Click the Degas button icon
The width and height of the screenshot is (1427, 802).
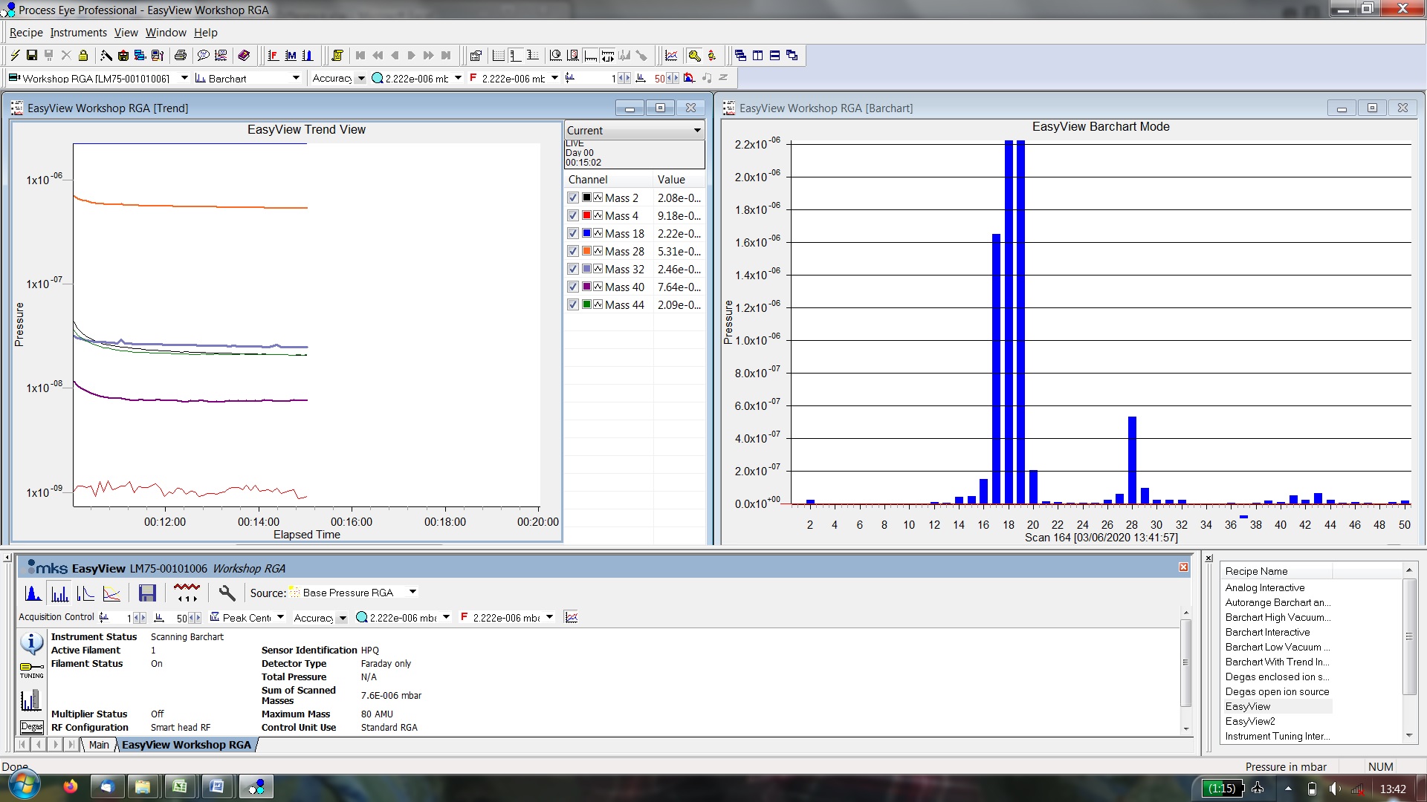pos(31,727)
